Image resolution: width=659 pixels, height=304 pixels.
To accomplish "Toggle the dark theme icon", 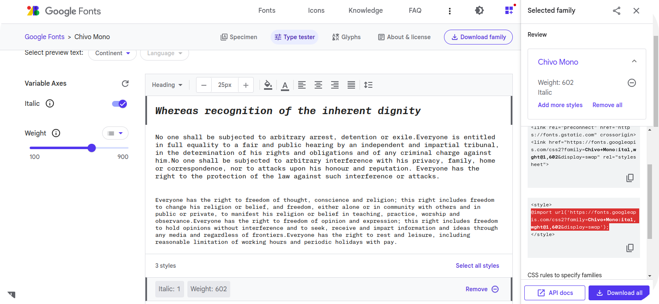I will (479, 10).
